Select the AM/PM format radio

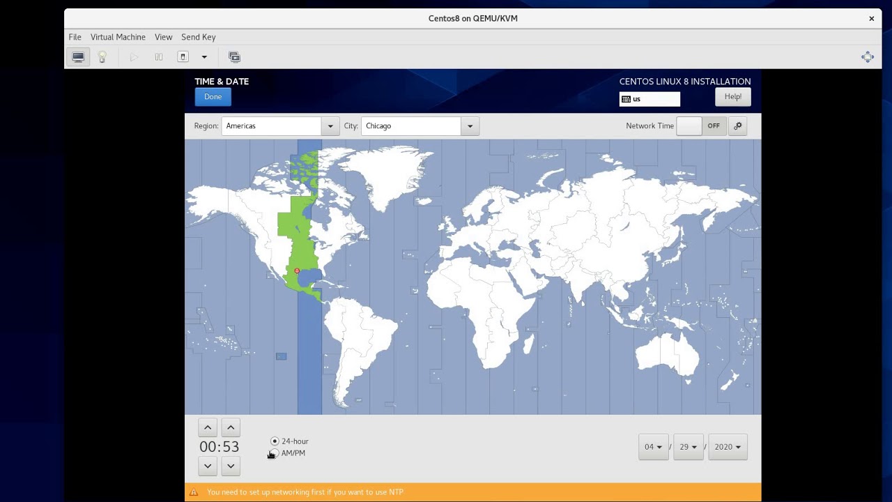[x=275, y=453]
